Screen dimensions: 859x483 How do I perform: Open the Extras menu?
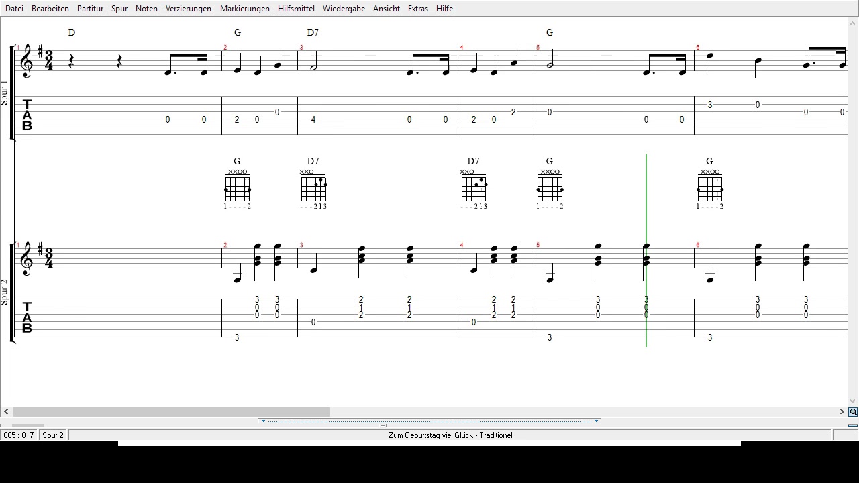click(x=418, y=9)
